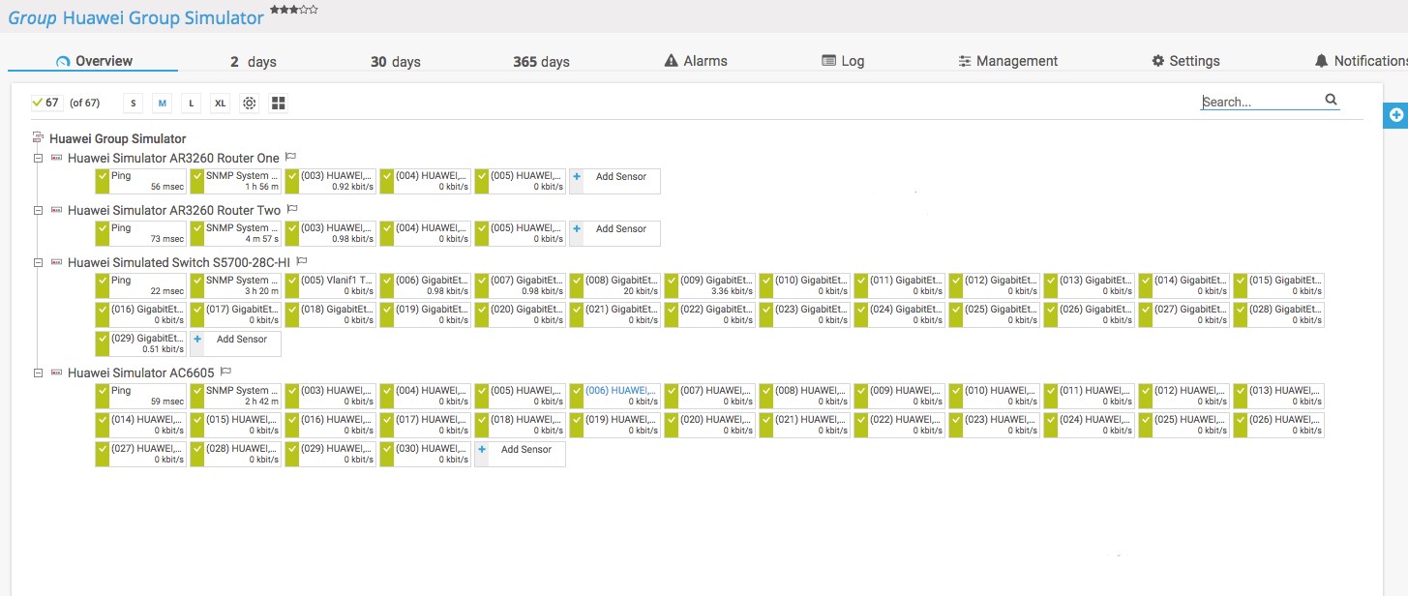Select size L view
This screenshot has width=1408, height=596.
pos(192,103)
